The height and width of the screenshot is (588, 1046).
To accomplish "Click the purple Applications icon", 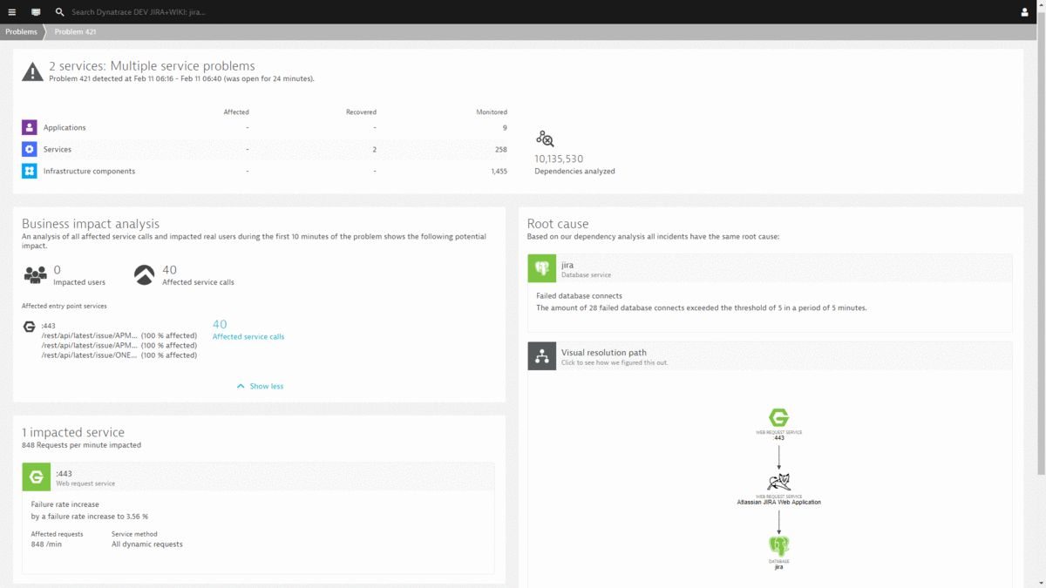I will click(29, 127).
